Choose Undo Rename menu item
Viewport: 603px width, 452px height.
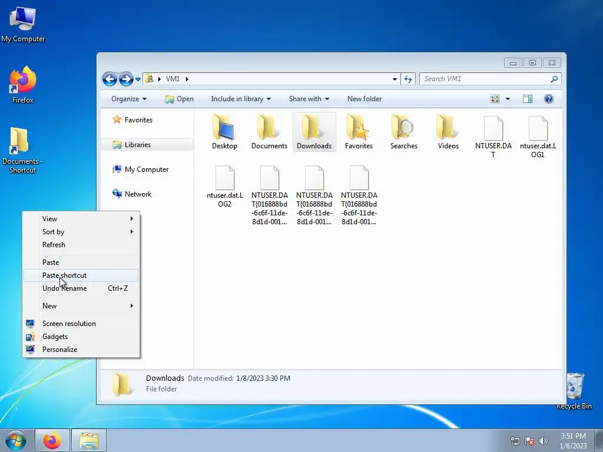(x=81, y=288)
